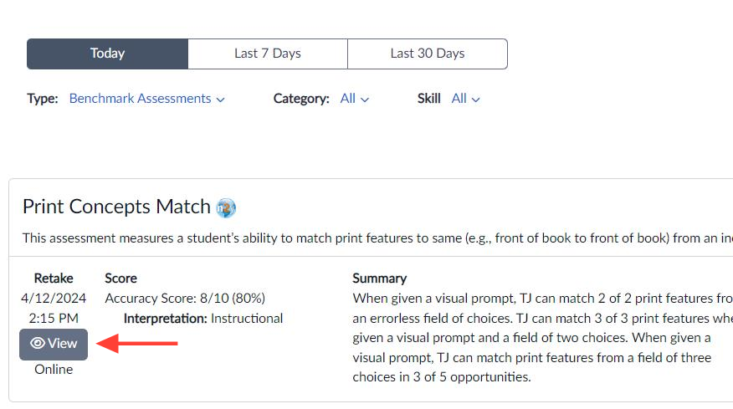Switch to the Last 7 Days tab
The width and height of the screenshot is (733, 409).
(268, 54)
